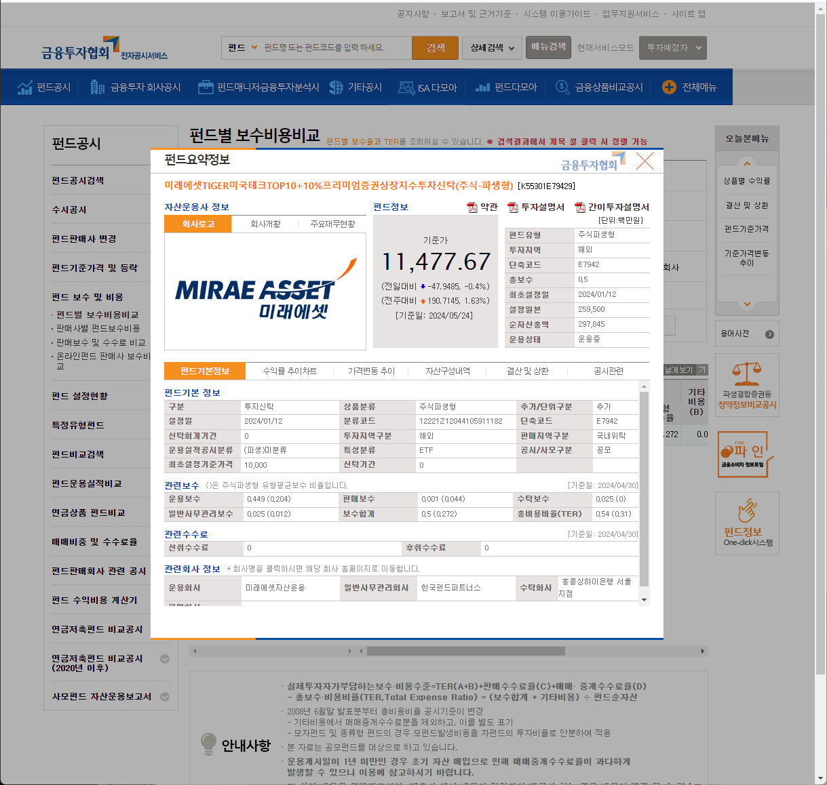Open 수시공시 in the sidebar
The height and width of the screenshot is (785, 827).
coord(69,209)
